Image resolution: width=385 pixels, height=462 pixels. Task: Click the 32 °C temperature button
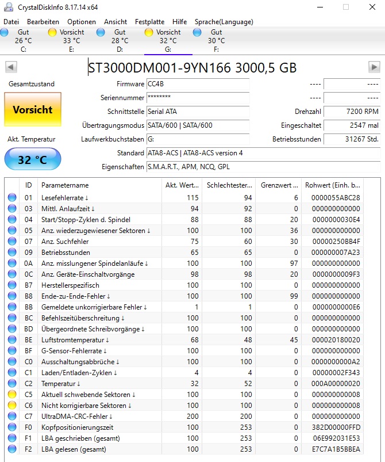(x=33, y=159)
